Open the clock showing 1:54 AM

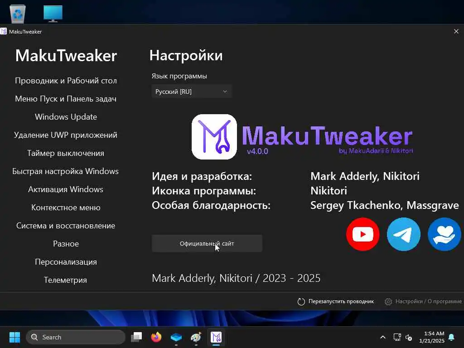tap(432, 337)
